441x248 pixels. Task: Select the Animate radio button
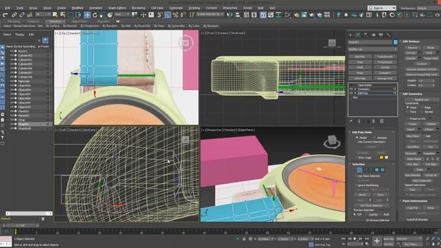point(375,138)
